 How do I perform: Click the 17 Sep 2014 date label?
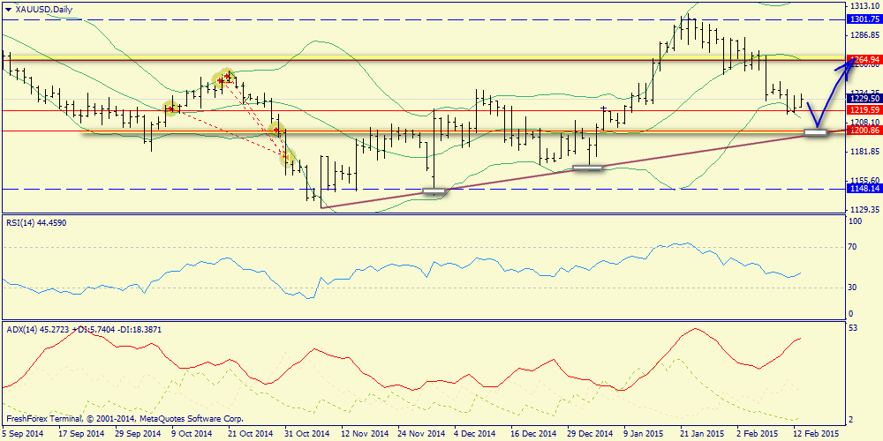[80, 435]
